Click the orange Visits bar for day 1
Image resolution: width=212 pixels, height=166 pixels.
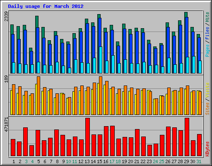click(x=14, y=100)
